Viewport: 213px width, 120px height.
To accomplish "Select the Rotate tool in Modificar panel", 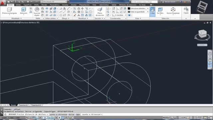I will 83,12.
